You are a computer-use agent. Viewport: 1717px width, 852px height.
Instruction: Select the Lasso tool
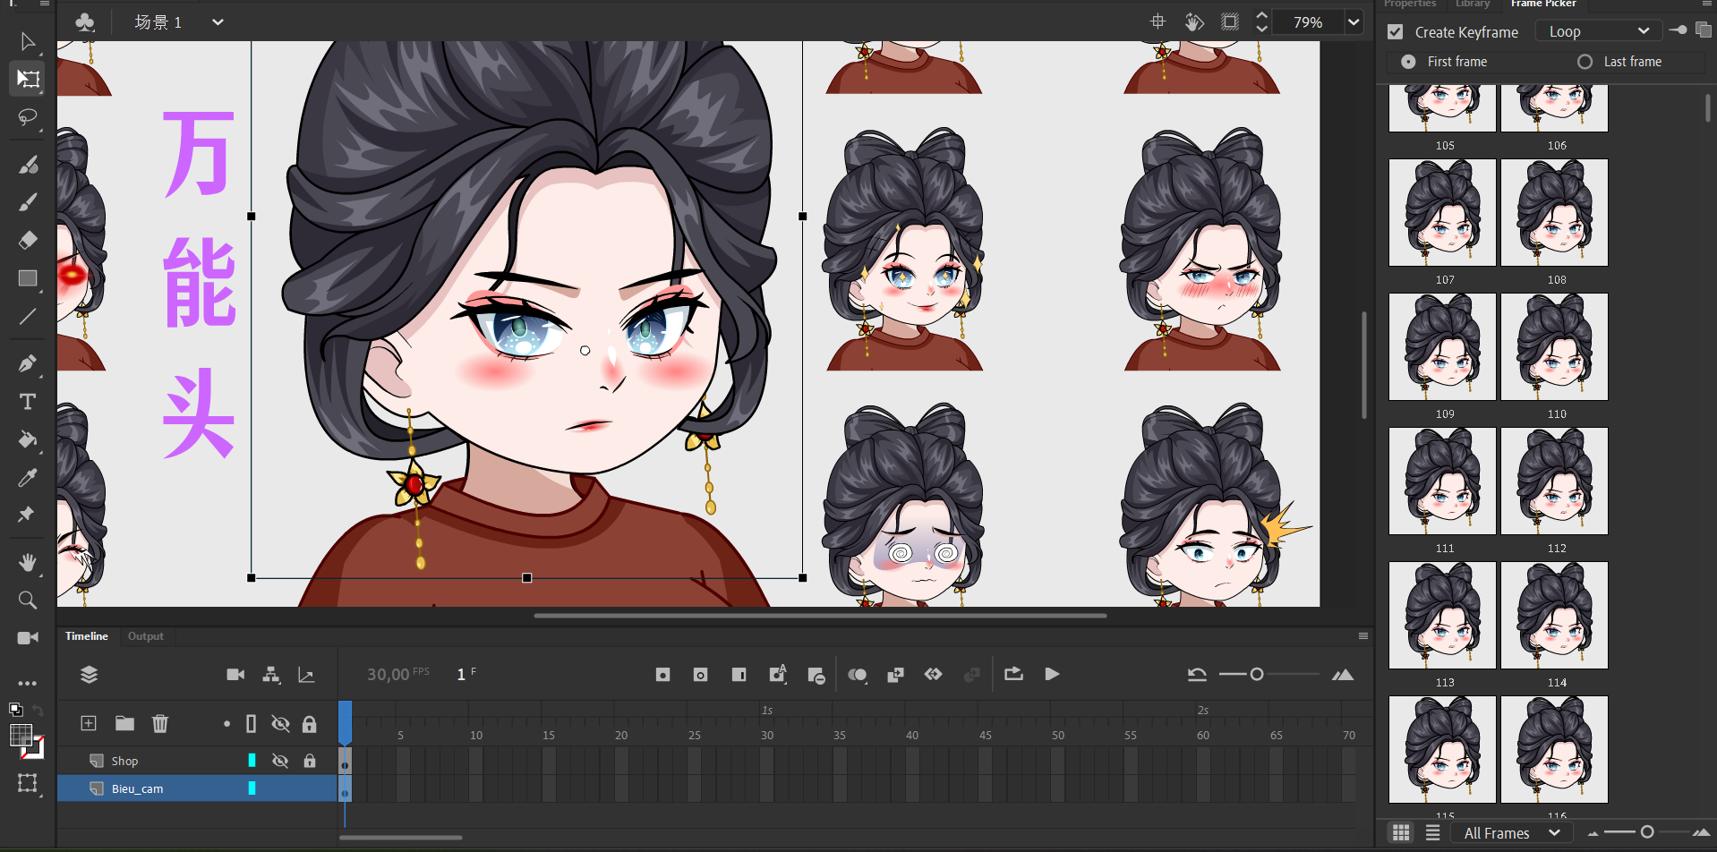point(28,117)
